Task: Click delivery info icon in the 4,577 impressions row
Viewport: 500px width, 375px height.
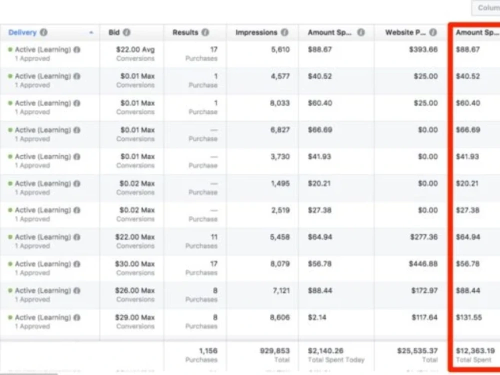Action: click(x=77, y=76)
